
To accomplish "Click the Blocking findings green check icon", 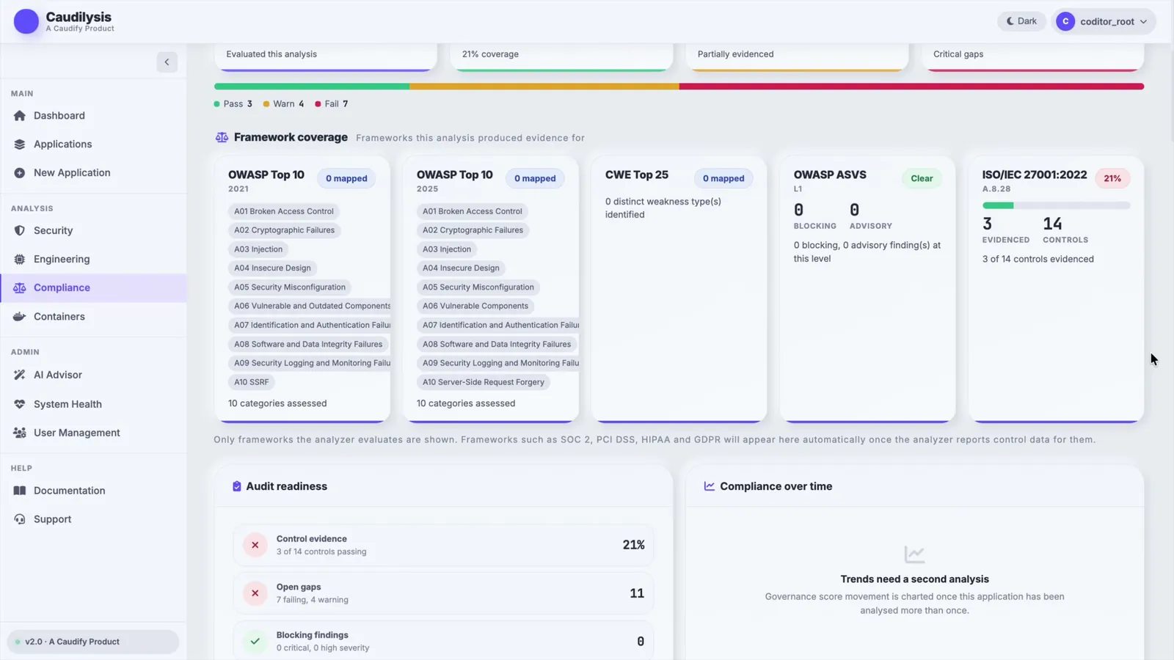I will pyautogui.click(x=255, y=641).
